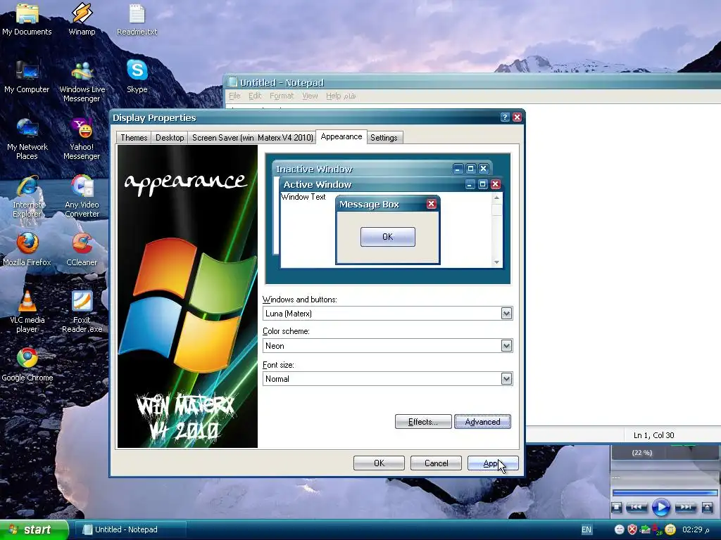This screenshot has width=721, height=540.
Task: Open the Font size dropdown
Action: 506,379
